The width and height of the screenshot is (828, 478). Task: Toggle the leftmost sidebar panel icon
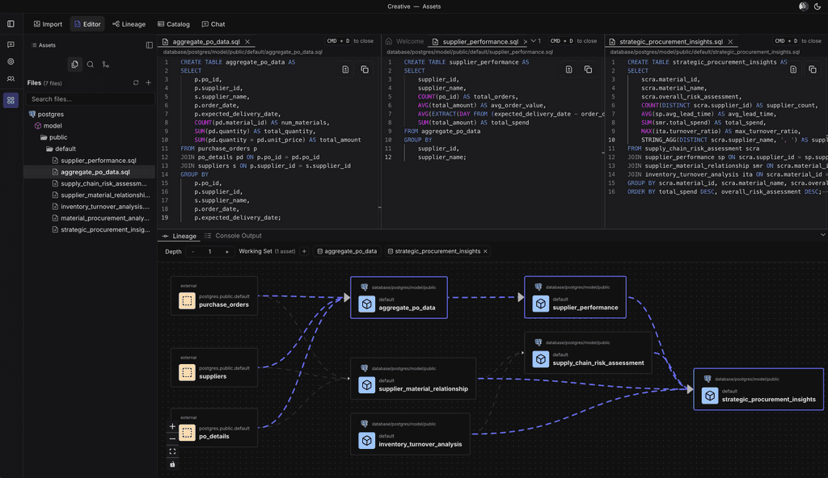click(10, 24)
